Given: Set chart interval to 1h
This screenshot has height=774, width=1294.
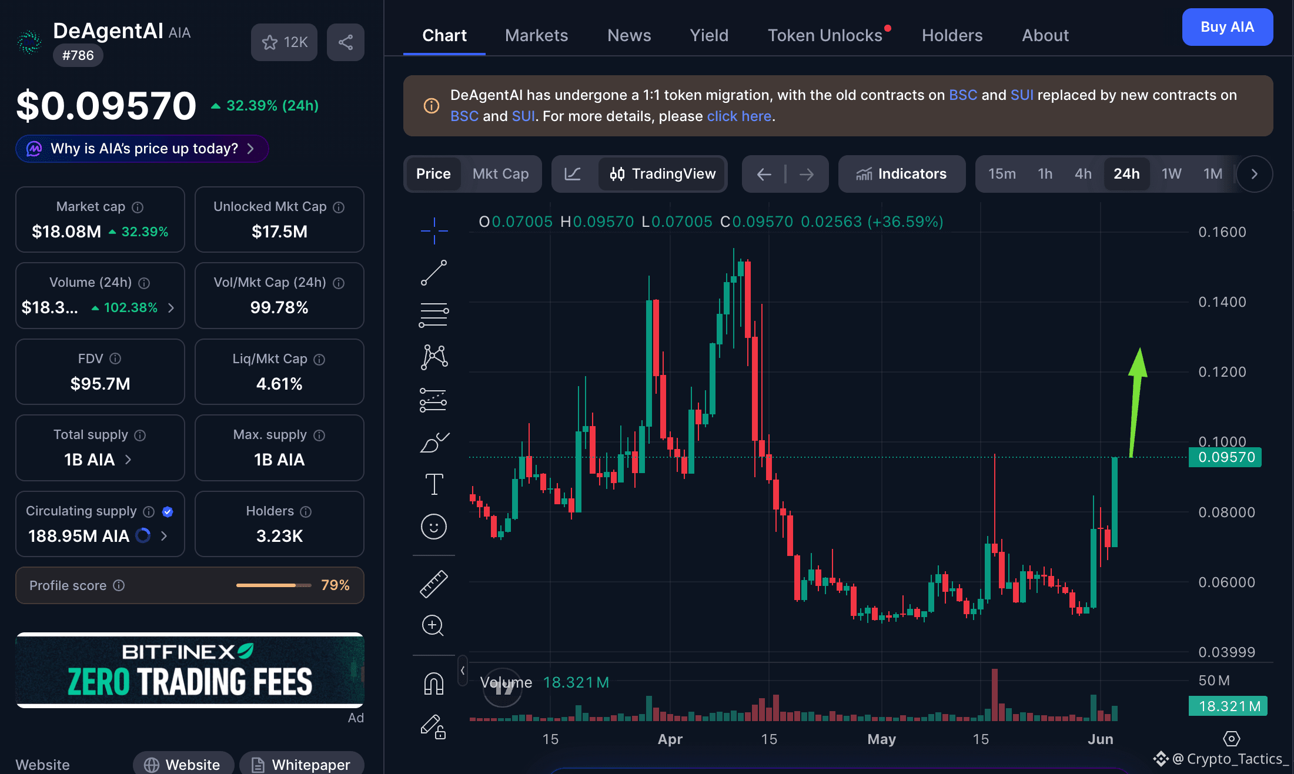Looking at the screenshot, I should [x=1045, y=174].
